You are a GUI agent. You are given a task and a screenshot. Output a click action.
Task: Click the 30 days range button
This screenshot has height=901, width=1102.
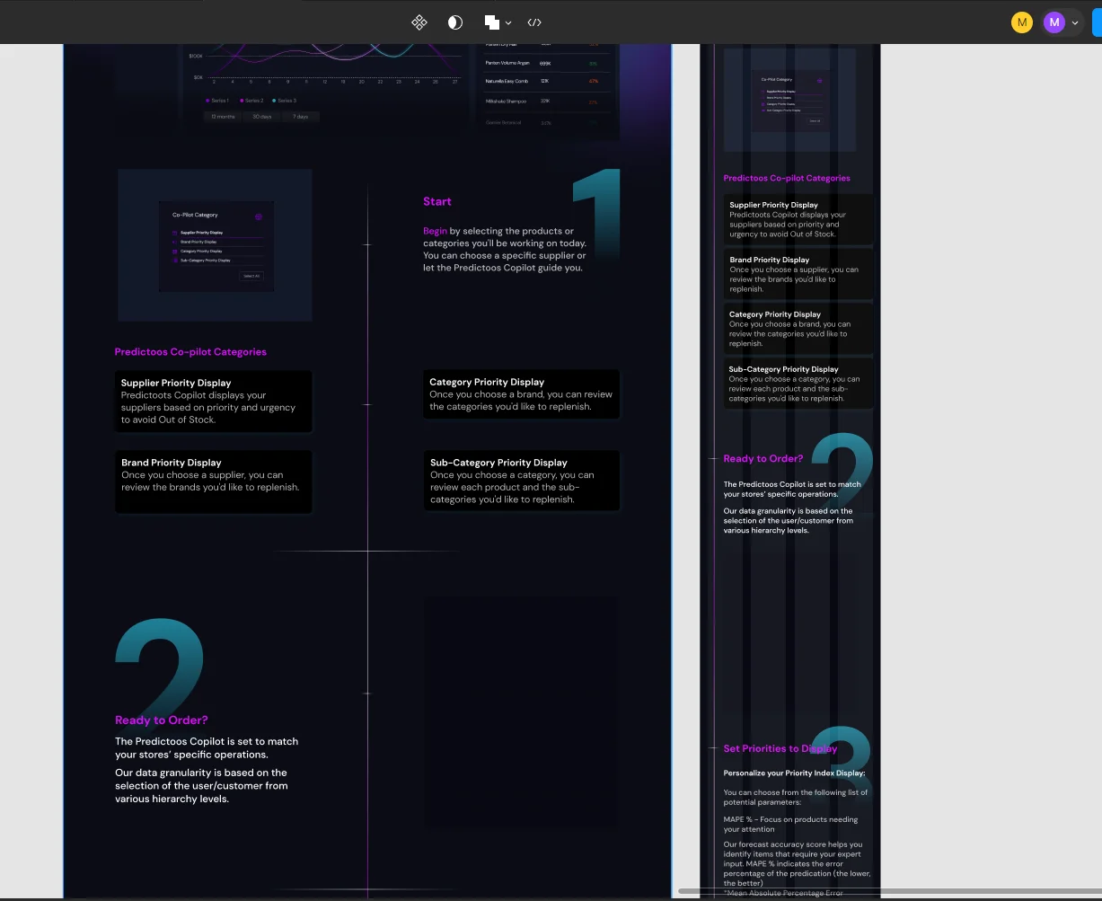coord(261,117)
